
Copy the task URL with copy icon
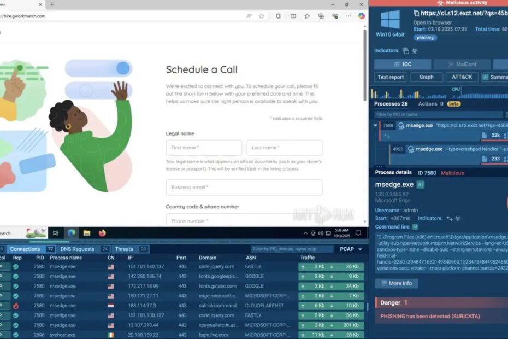tap(416, 13)
